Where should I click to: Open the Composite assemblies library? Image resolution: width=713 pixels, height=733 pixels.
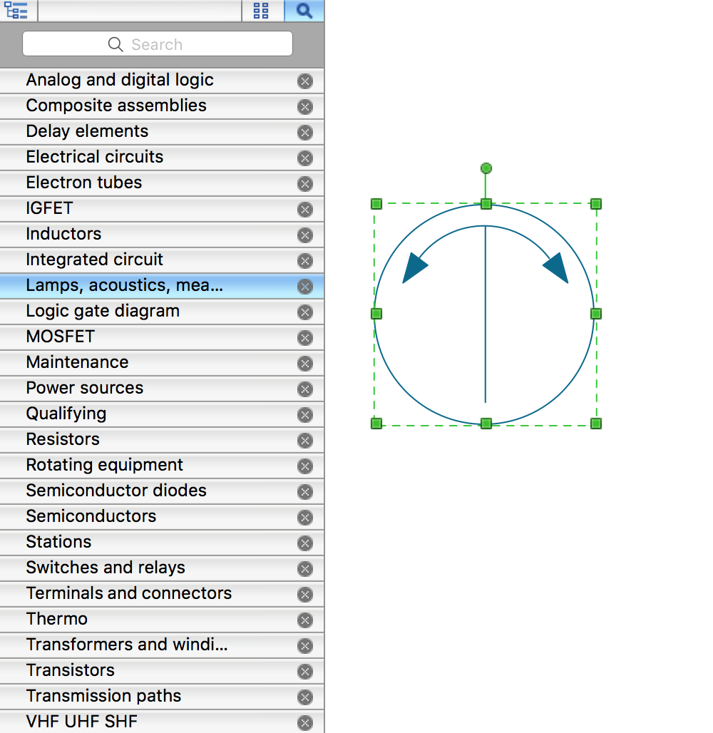point(116,106)
